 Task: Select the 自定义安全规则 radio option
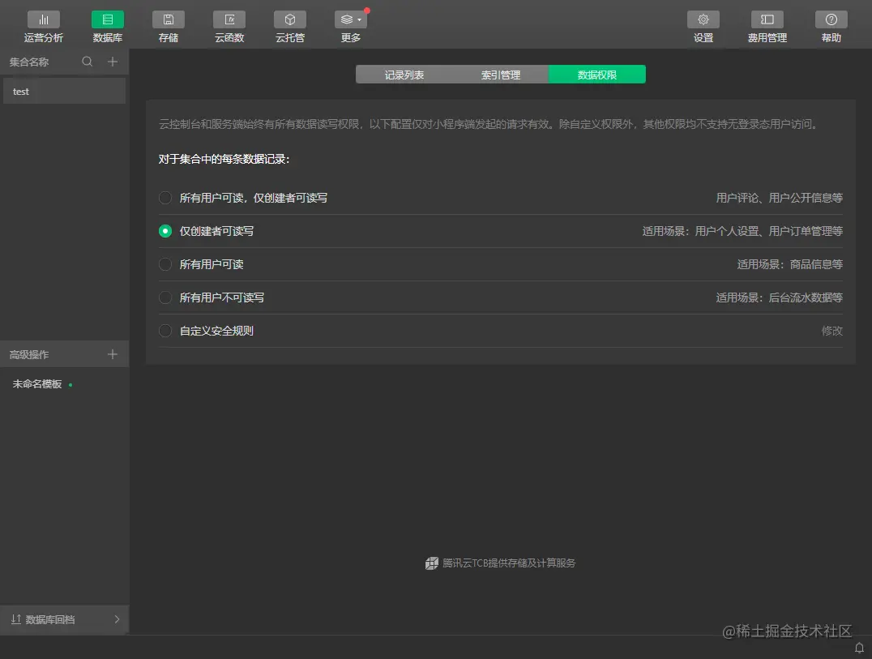coord(165,331)
